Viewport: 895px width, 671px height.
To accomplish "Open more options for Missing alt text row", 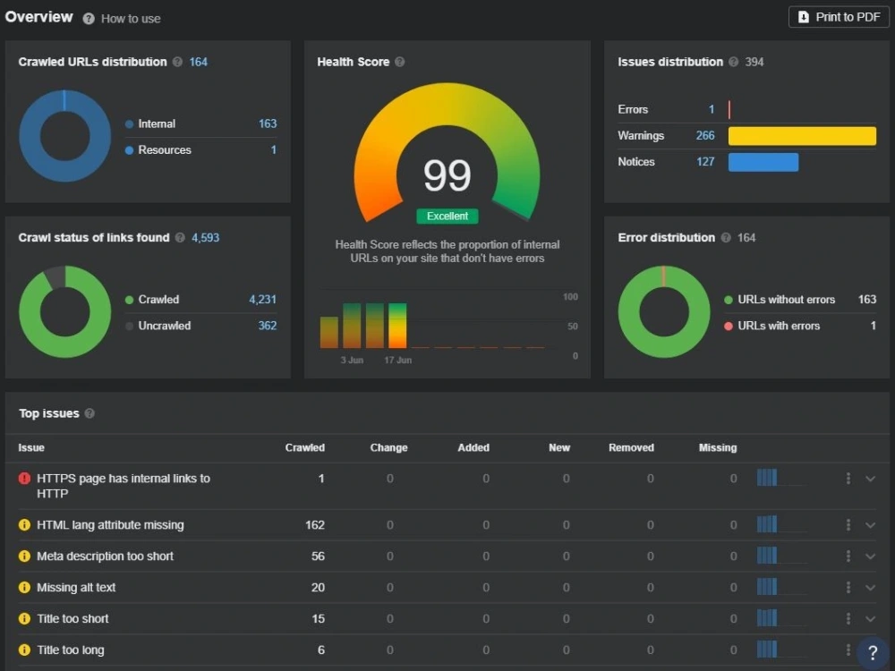I will [848, 588].
